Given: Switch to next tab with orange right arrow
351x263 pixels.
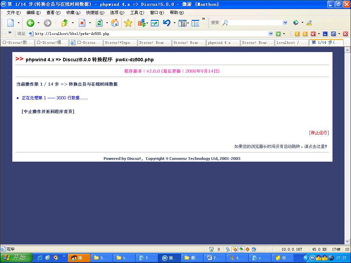Looking at the screenshot, I should click(x=305, y=34).
